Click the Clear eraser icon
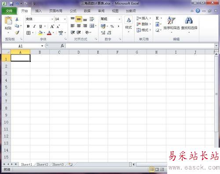The height and width of the screenshot is (174, 220). (157, 30)
